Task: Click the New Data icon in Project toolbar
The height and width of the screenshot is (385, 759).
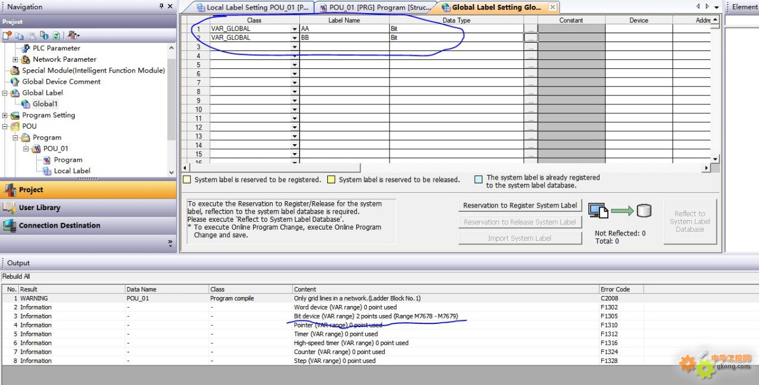Action: pos(7,36)
